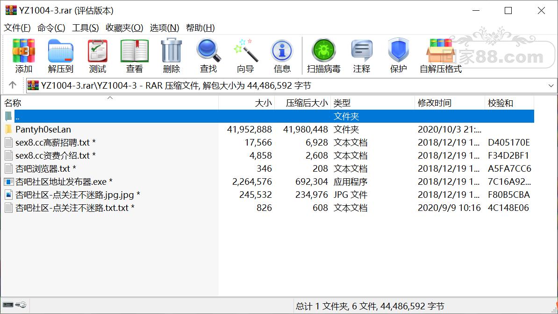Open the 文件(F) menu

click(x=17, y=28)
